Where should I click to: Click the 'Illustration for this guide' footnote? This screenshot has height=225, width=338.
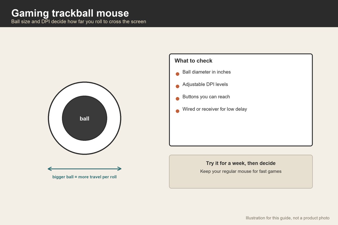pos(288,218)
